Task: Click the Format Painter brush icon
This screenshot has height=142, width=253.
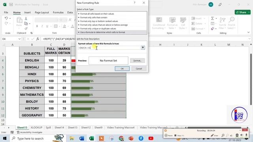Action: (x=26, y=28)
